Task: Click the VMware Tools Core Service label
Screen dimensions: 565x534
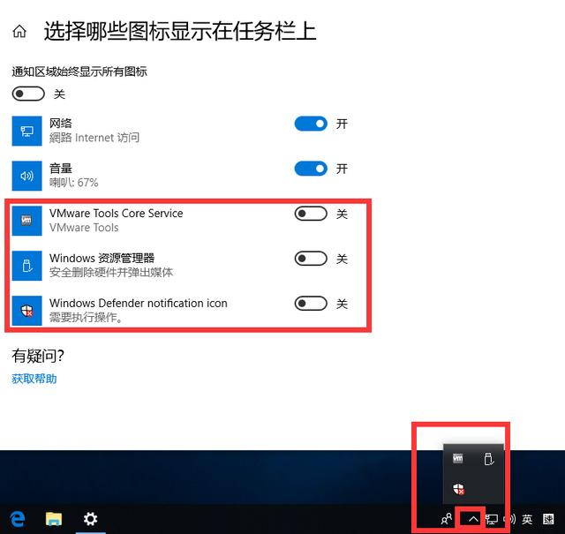Action: pyautogui.click(x=116, y=214)
